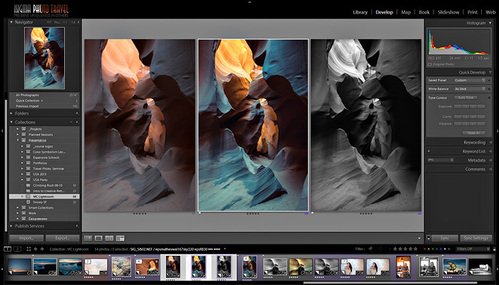Switch to Survey view in the toolbar
The width and height of the screenshot is (499, 285).
[120, 238]
